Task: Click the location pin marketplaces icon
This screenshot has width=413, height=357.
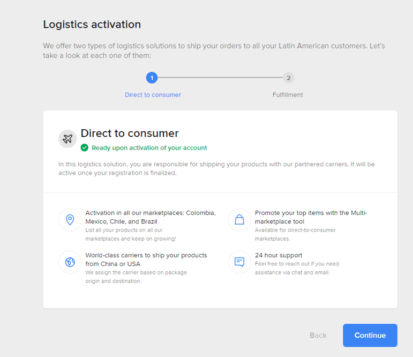Action: click(x=70, y=220)
